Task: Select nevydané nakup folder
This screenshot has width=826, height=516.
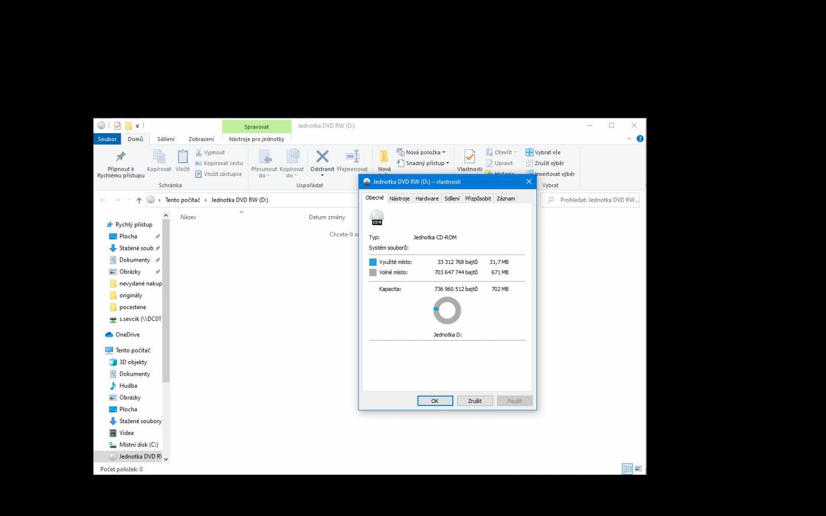Action: tap(135, 284)
